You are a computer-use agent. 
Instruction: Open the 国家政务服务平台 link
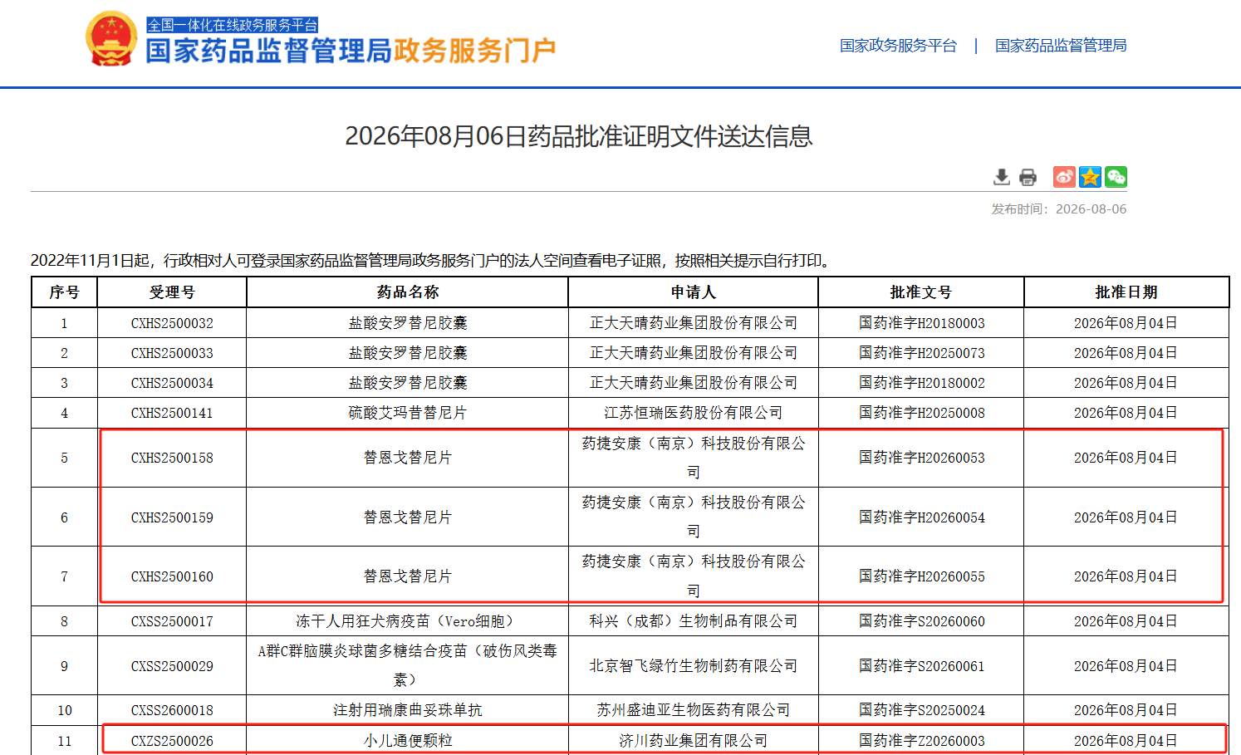898,46
